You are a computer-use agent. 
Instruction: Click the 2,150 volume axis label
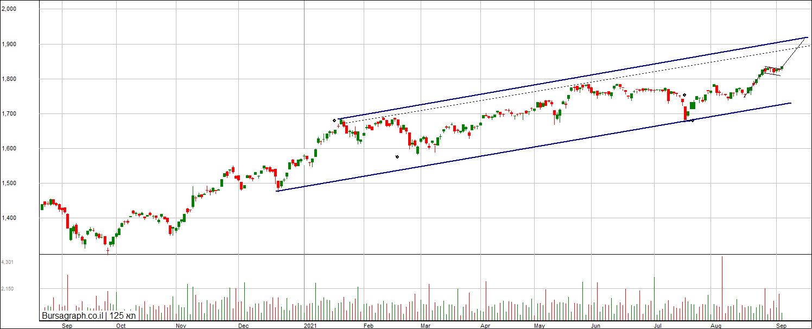(8, 289)
